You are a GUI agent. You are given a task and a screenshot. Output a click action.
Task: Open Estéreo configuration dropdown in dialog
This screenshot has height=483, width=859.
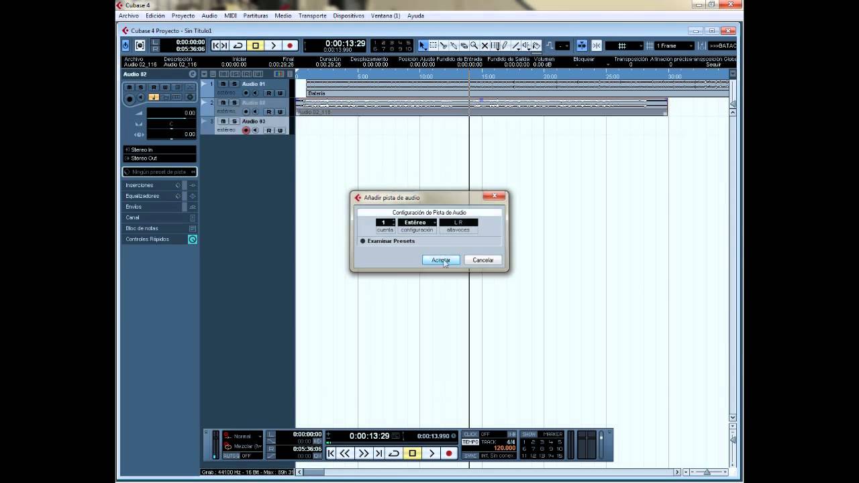[417, 222]
